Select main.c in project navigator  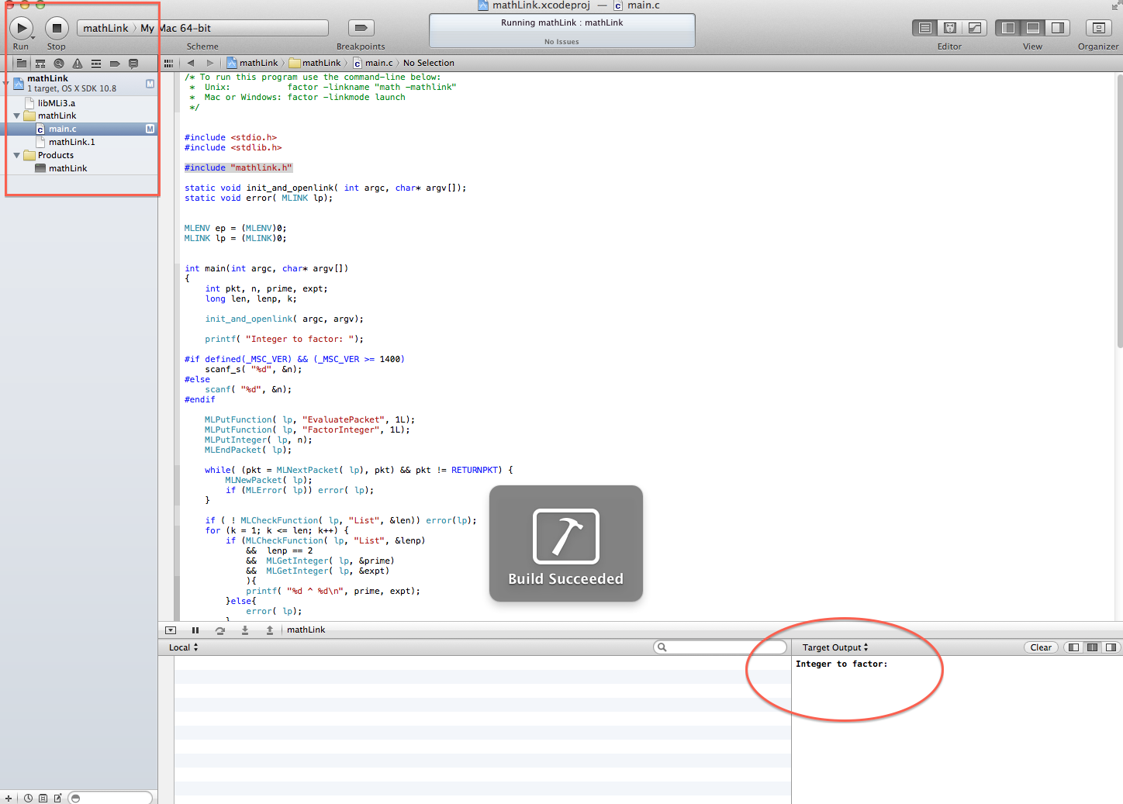(80, 129)
